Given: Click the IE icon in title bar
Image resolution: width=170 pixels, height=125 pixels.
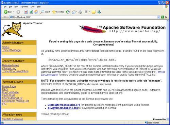Looking at the screenshot, I should [x=2, y=3].
